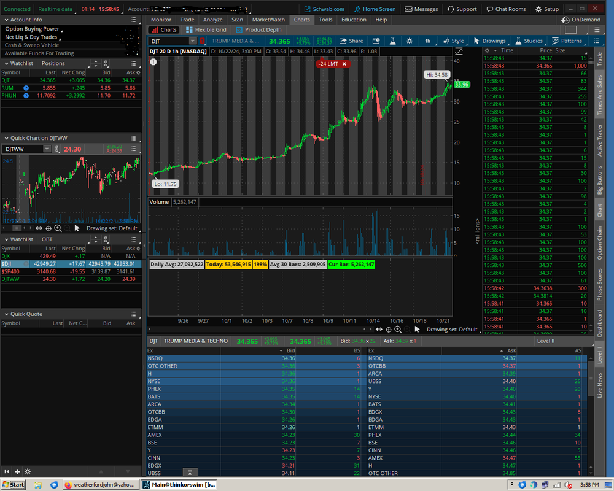
Task: Open the Style menu in chart toolbar
Action: pos(454,41)
